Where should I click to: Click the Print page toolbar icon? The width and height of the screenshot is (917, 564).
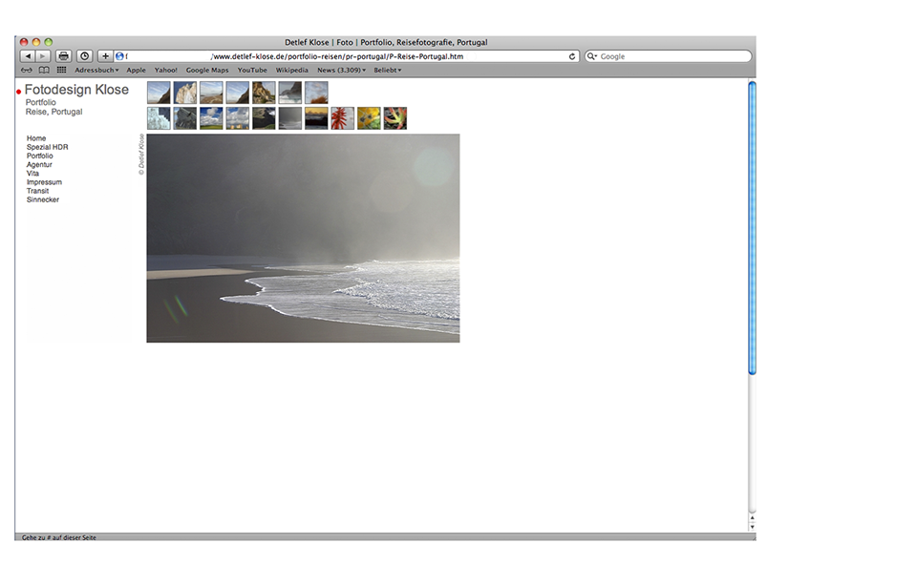63,56
